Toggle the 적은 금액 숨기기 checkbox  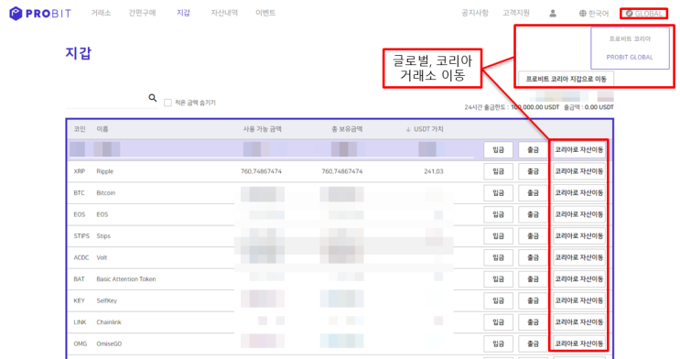tap(167, 103)
